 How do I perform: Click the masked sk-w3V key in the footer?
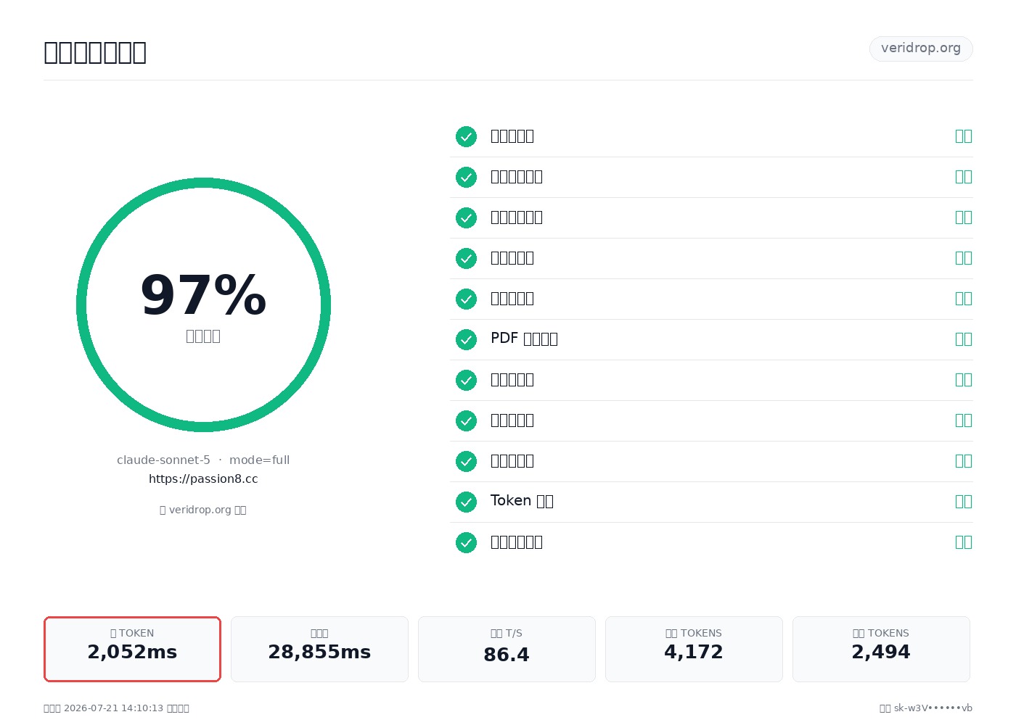pyautogui.click(x=933, y=708)
